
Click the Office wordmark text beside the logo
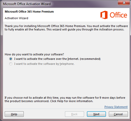[118, 15]
